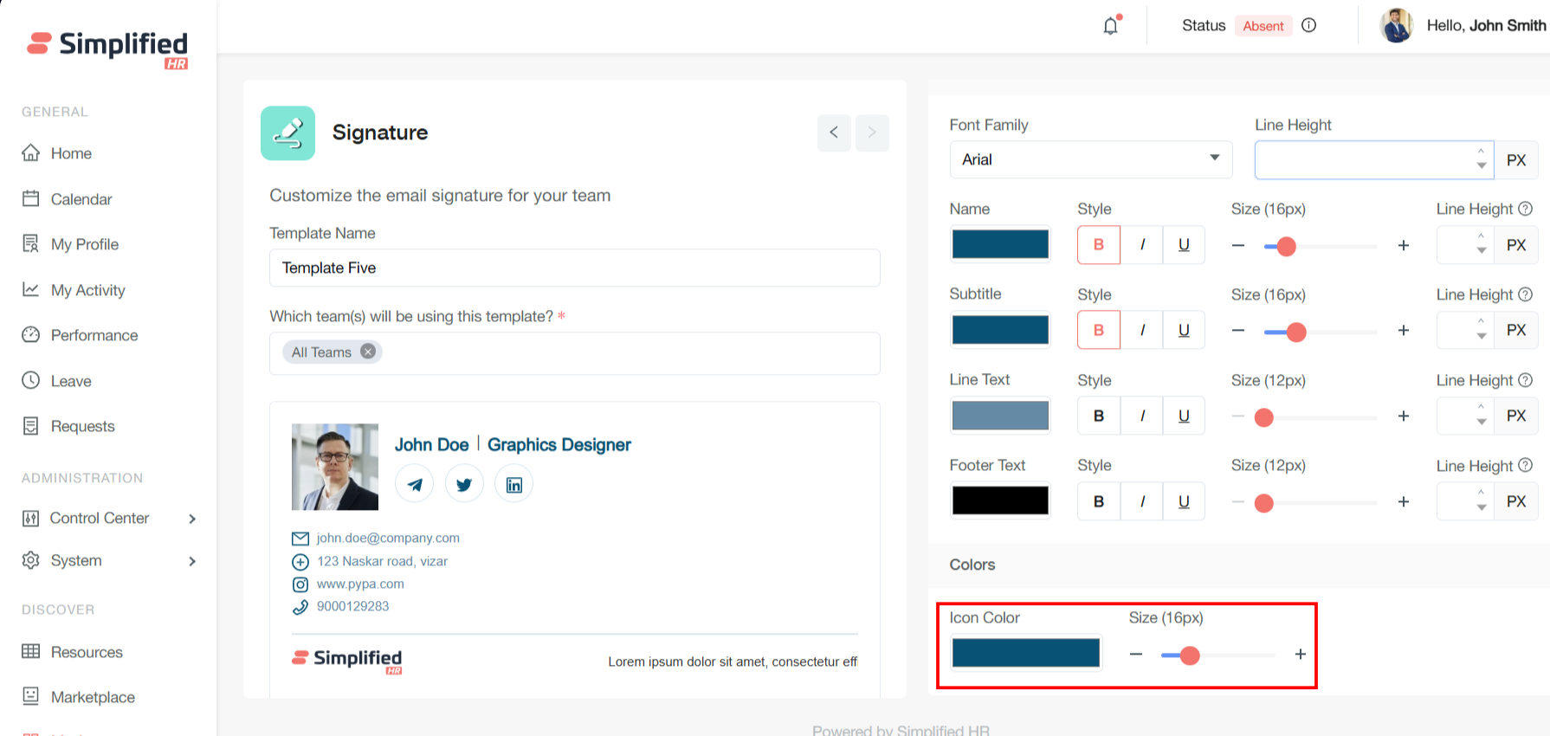Click the Telegram icon in signature preview
Image resolution: width=1550 pixels, height=736 pixels.
tap(415, 484)
